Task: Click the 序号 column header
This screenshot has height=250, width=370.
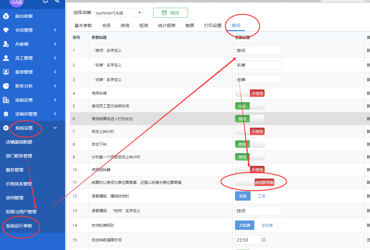Action: coord(76,37)
